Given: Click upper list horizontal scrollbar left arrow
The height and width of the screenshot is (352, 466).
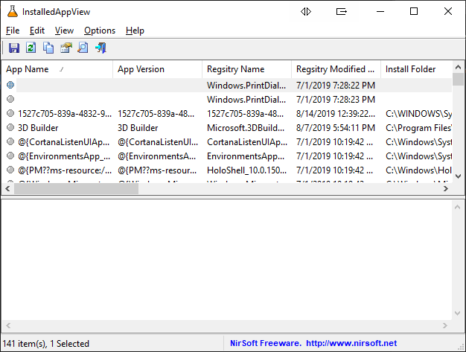Looking at the screenshot, I should pos(7,188).
